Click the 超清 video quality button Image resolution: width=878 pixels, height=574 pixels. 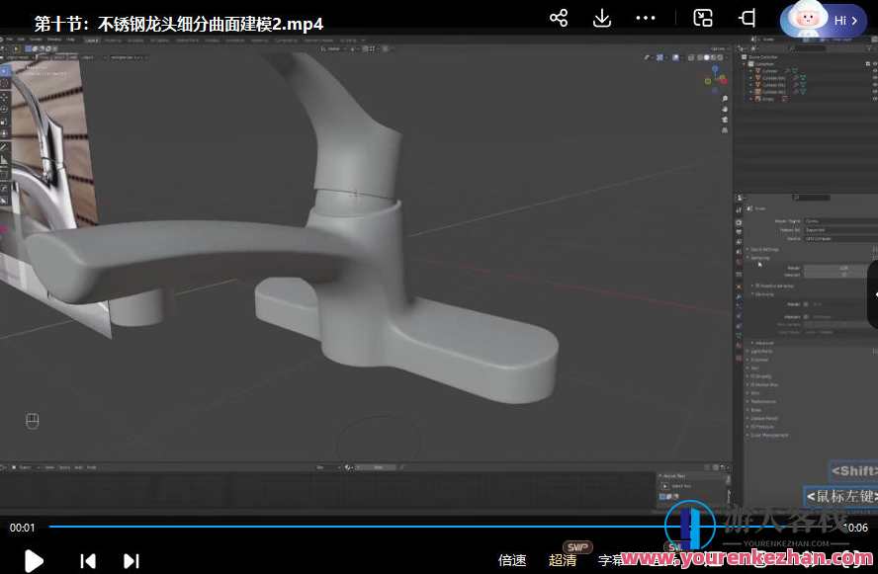click(x=565, y=558)
